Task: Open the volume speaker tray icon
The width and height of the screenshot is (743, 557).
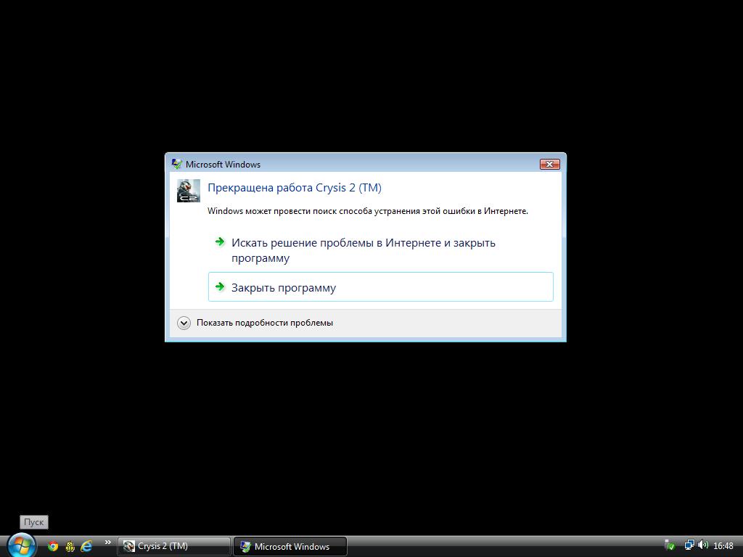Action: [x=702, y=545]
